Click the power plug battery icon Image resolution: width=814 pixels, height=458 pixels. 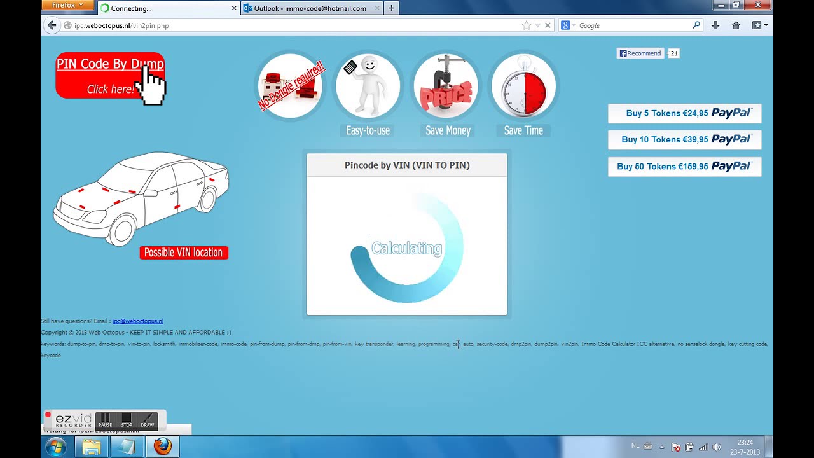coord(689,447)
